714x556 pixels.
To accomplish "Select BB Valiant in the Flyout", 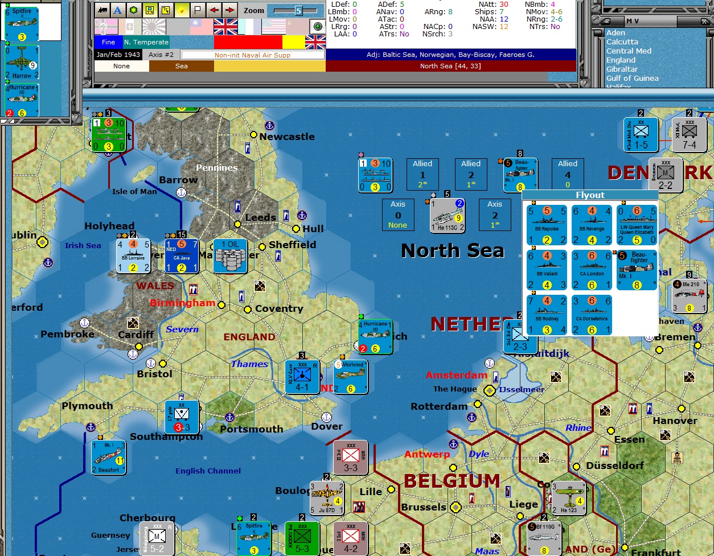I will click(x=547, y=270).
